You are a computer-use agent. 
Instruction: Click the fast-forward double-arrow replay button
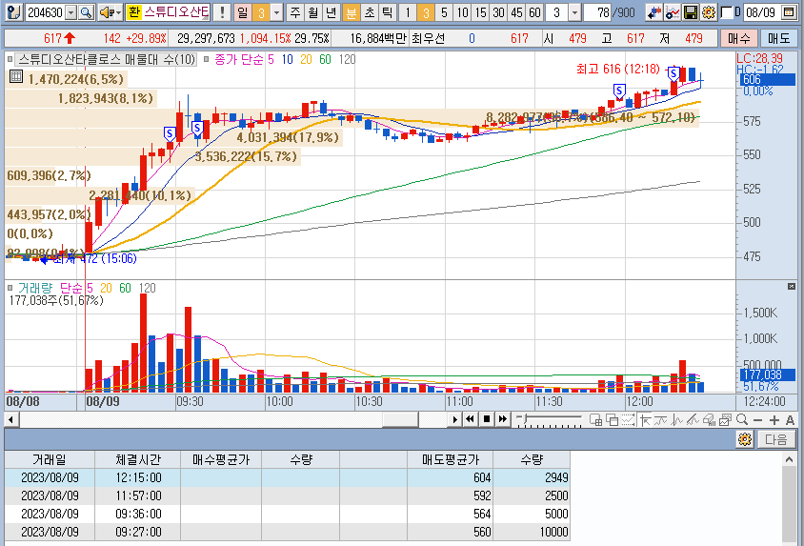(x=503, y=420)
